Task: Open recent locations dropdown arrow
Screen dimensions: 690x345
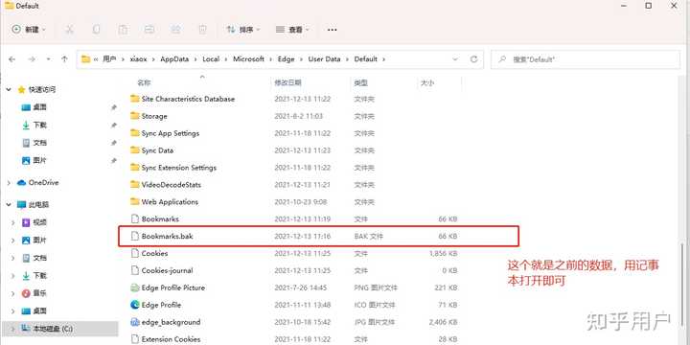Action: click(49, 59)
